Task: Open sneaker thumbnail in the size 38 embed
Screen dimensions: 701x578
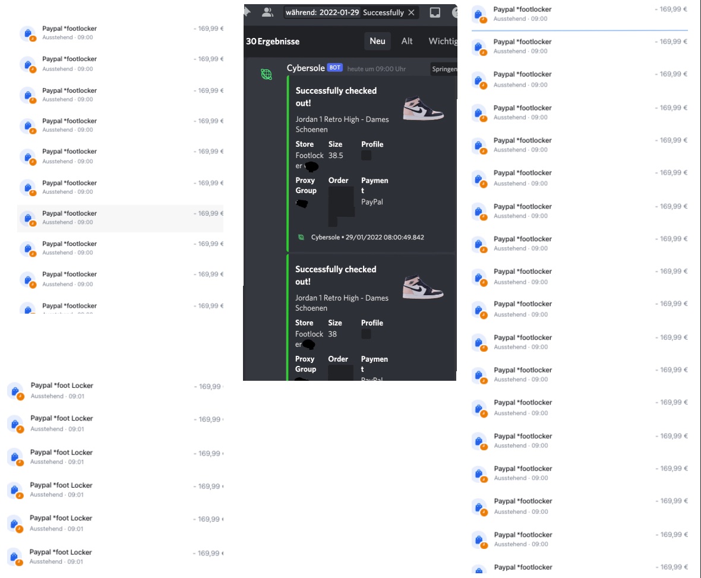Action: 423,286
